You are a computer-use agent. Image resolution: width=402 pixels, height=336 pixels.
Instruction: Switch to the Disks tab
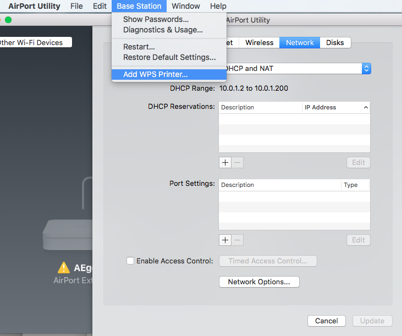(335, 42)
